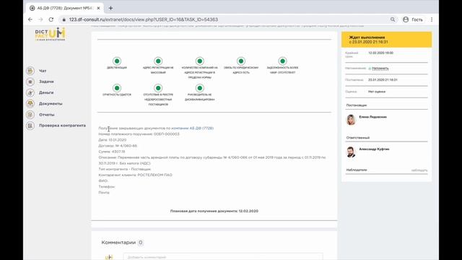Click the text 'Сумма: 4307.19'
Screen dimensions: 462x260
click(112, 152)
